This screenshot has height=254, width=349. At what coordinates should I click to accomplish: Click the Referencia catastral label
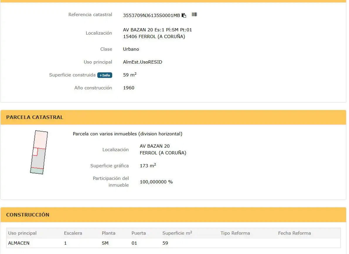[90, 14]
